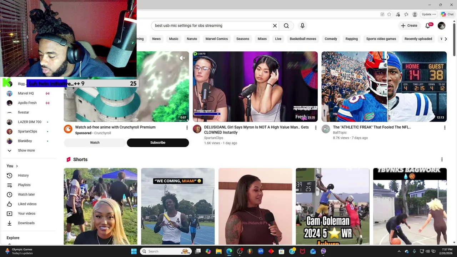Select the Naruto category chip
Screen dimensions: 457x257
pos(192,39)
